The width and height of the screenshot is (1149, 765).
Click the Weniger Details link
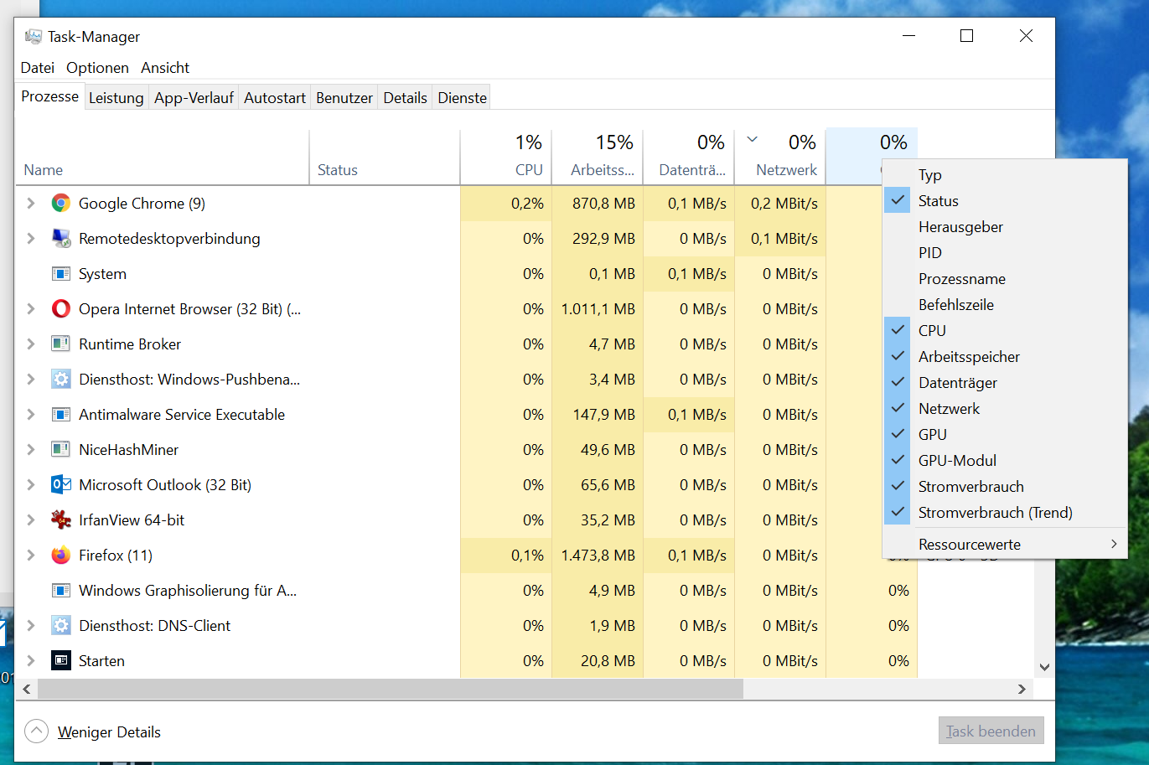pos(109,732)
